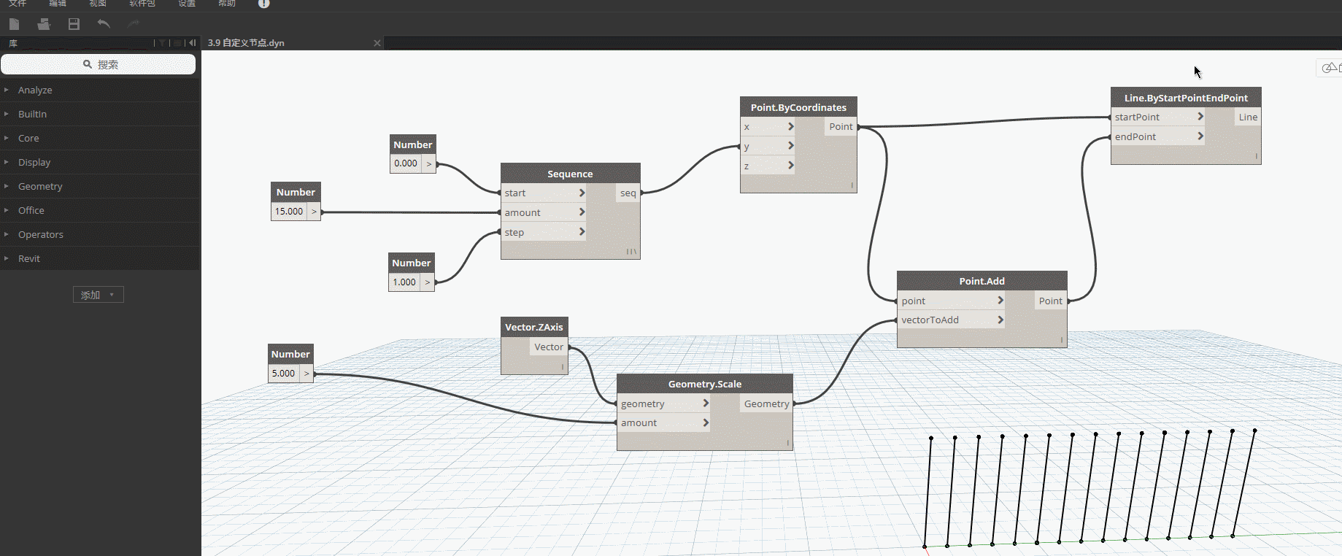The height and width of the screenshot is (556, 1342).
Task: Click the 15.000 Number node value field
Action: coord(289,212)
